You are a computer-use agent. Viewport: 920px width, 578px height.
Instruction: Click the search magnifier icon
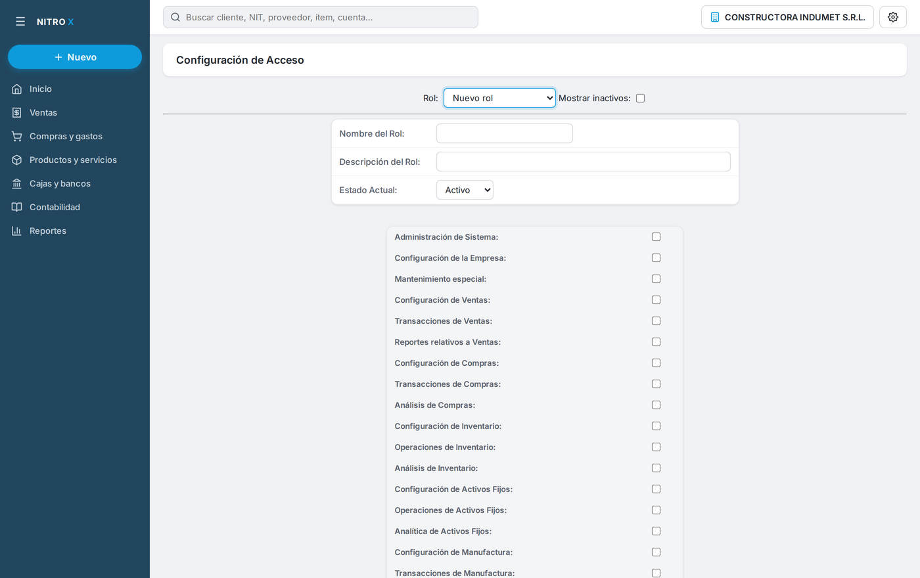175,17
